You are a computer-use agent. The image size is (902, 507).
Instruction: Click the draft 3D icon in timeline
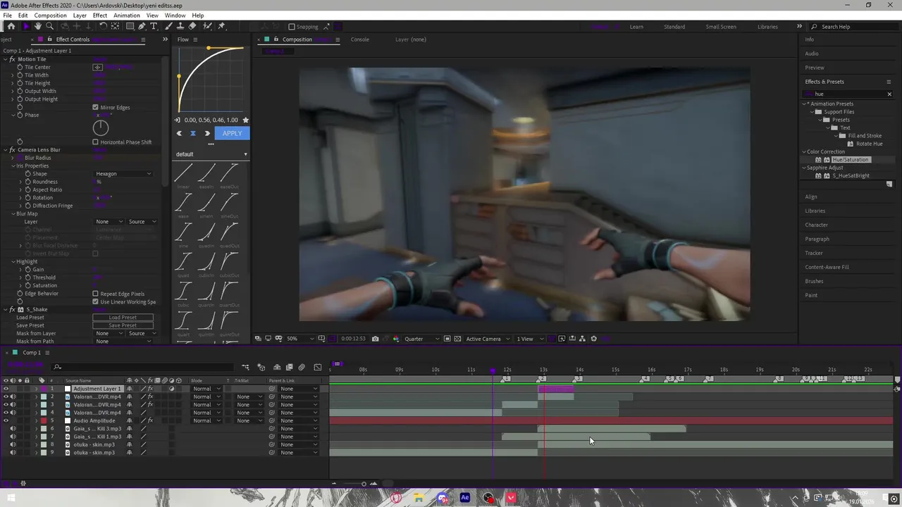tap(261, 368)
